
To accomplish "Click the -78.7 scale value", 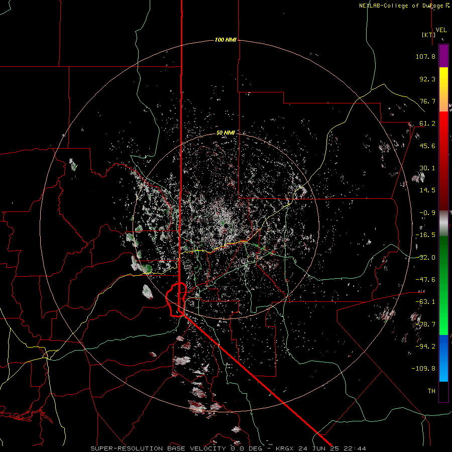I will 425,324.
